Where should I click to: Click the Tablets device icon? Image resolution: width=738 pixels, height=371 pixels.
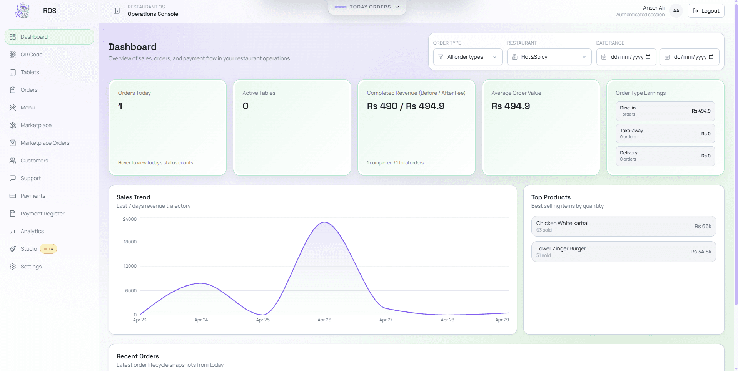click(x=13, y=72)
